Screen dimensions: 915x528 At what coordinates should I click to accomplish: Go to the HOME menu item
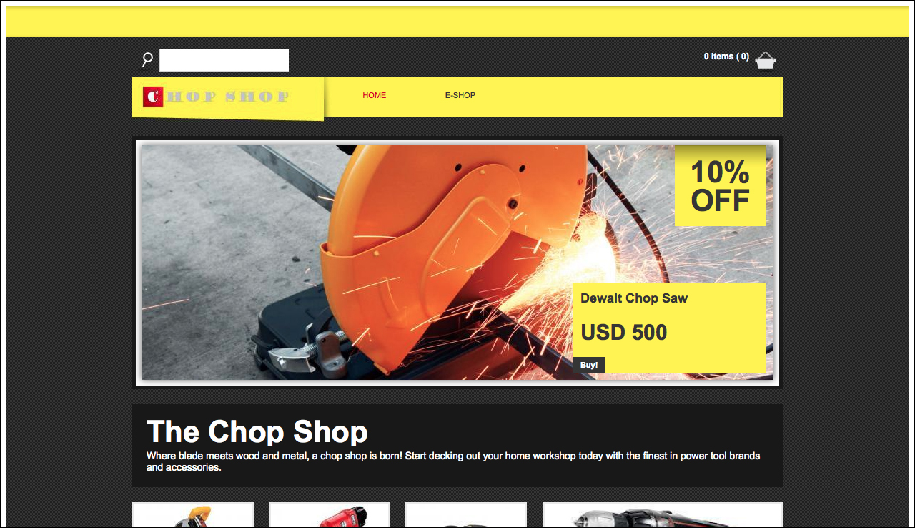click(374, 95)
